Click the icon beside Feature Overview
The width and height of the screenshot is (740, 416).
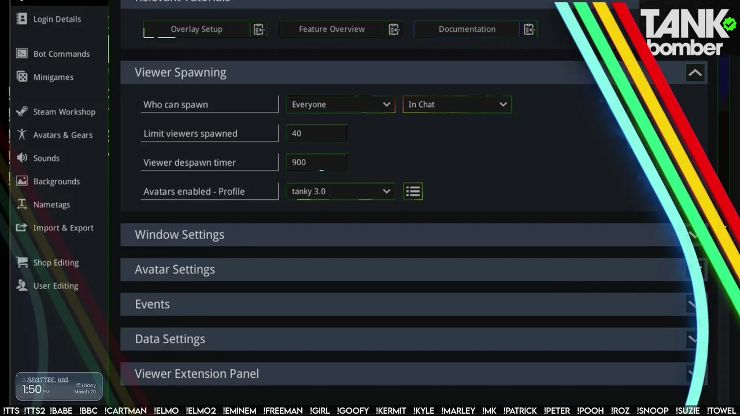[x=394, y=29]
